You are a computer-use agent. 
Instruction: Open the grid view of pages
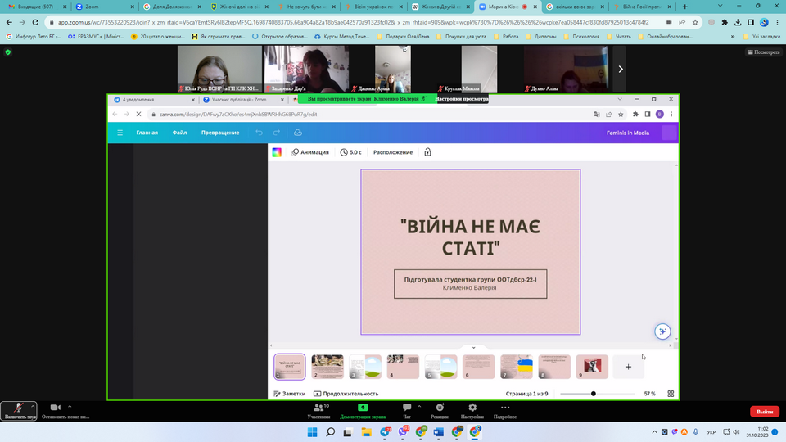tap(671, 394)
